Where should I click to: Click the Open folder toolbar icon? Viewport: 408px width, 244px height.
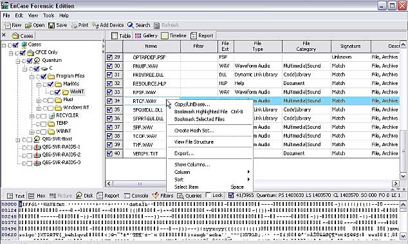(x=28, y=25)
